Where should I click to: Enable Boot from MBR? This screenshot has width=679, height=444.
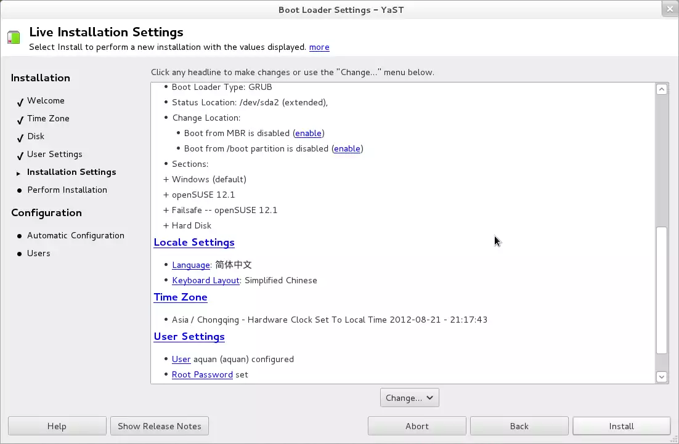click(x=308, y=133)
